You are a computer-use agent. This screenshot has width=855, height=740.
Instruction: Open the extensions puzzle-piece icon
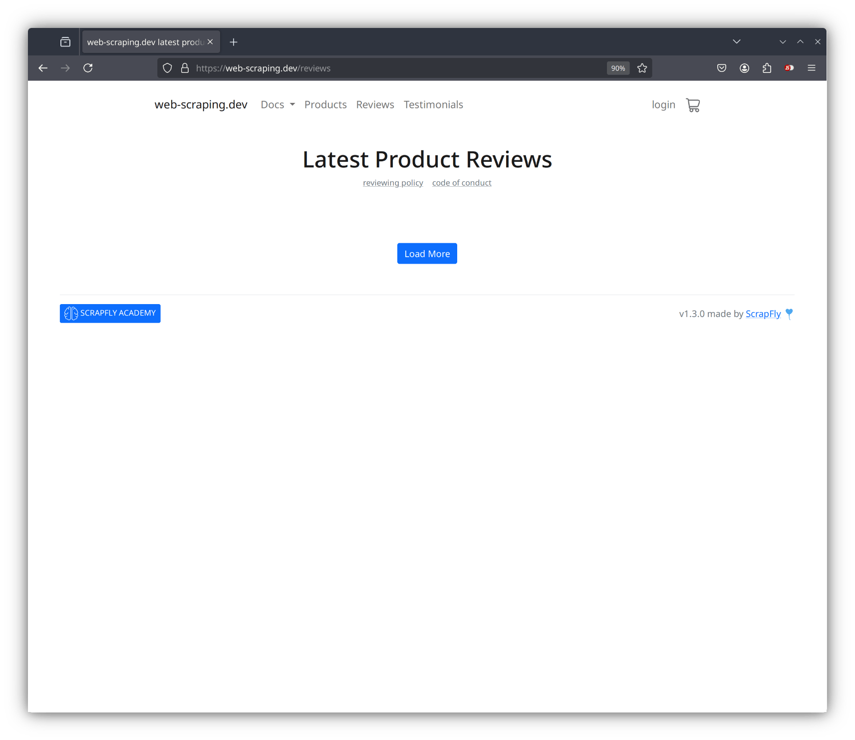pos(767,68)
